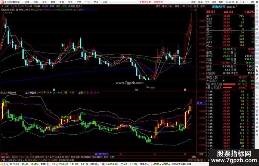Open the 选项 menu
The image size is (259, 166).
click(x=214, y=2)
